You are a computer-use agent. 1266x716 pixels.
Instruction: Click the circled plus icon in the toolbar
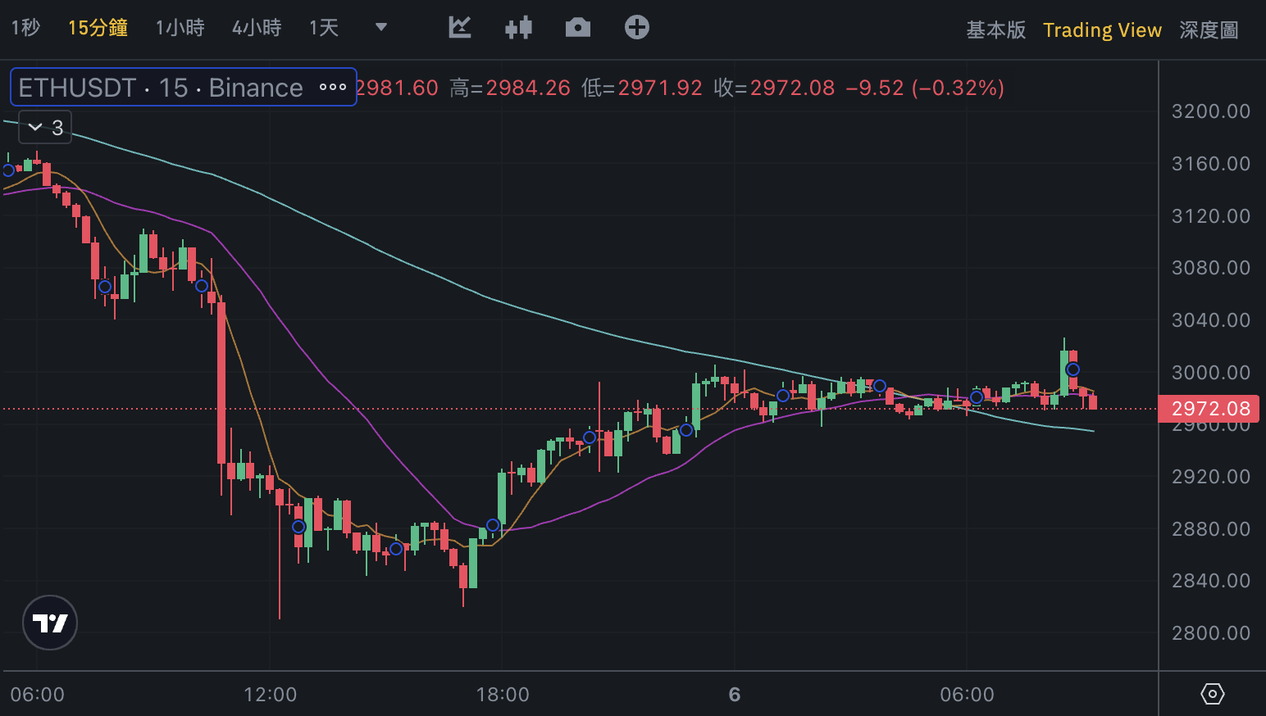point(637,28)
